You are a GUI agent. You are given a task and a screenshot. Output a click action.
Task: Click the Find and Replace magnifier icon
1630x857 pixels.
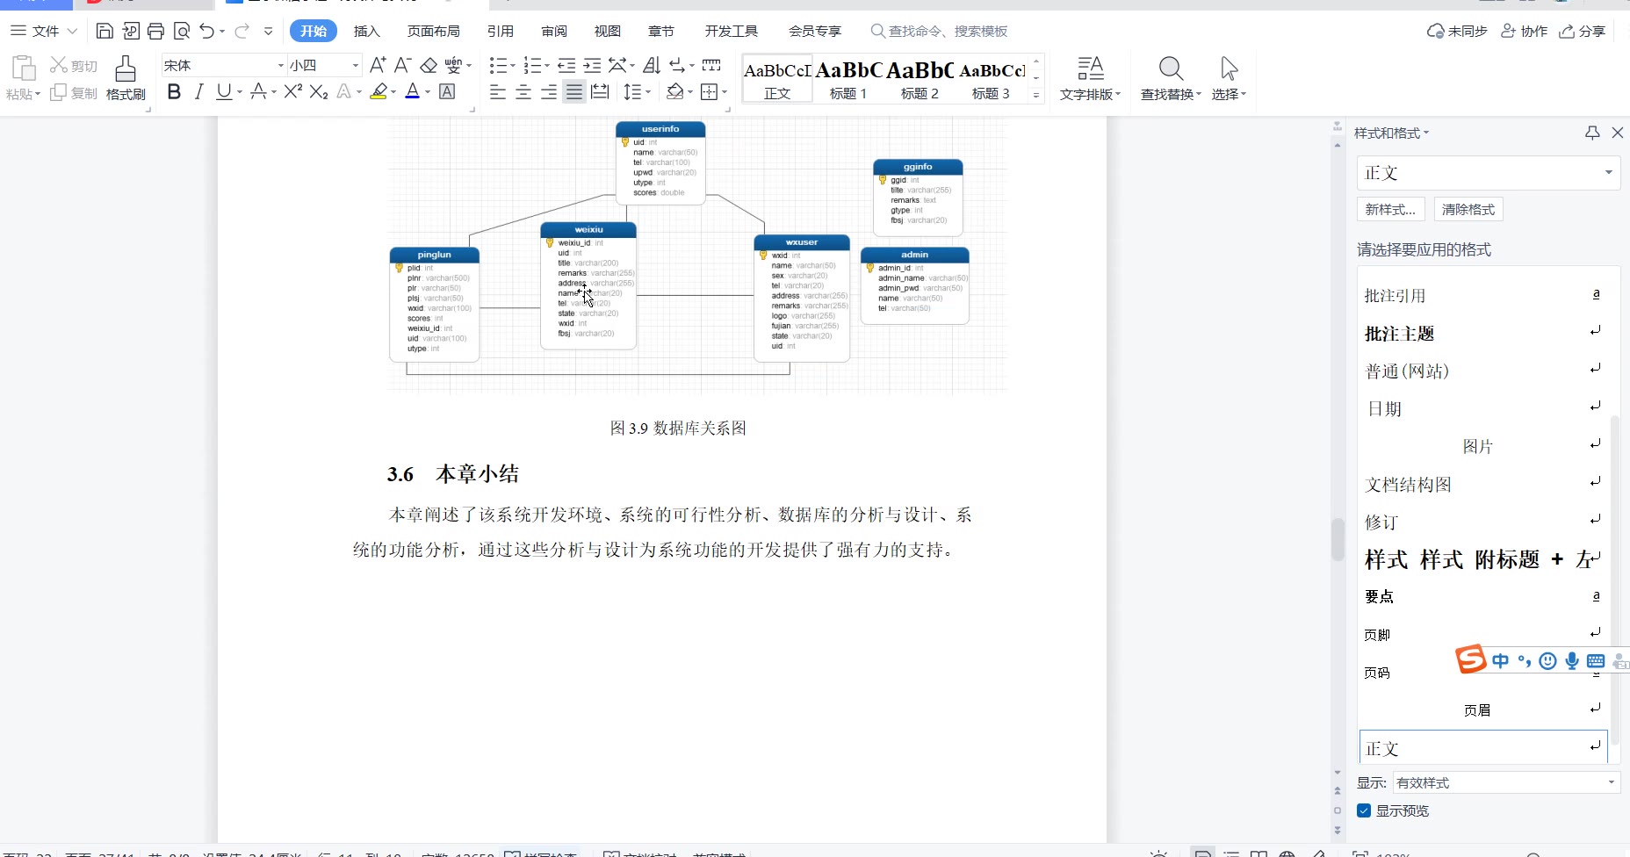1171,69
